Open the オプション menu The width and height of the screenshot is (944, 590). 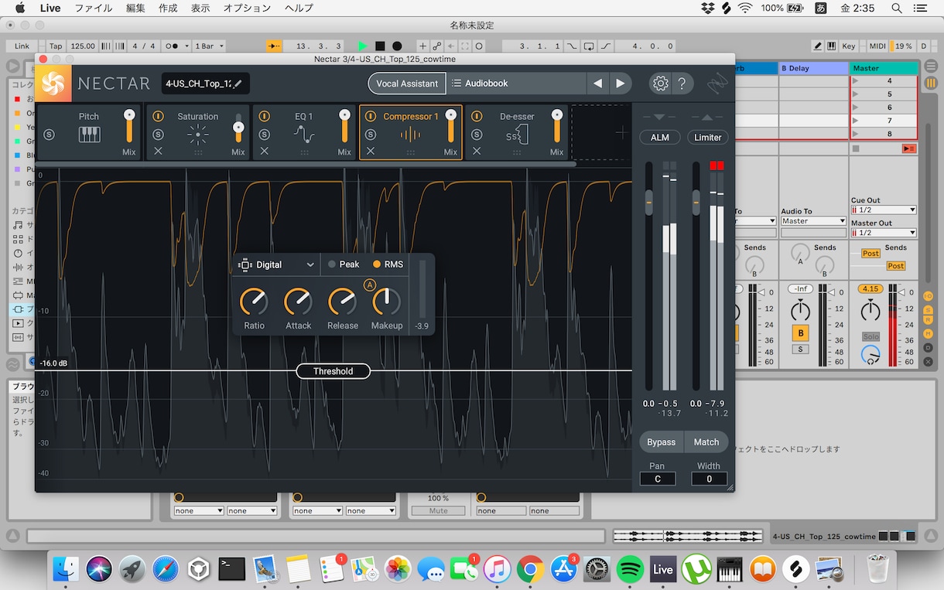click(x=247, y=8)
